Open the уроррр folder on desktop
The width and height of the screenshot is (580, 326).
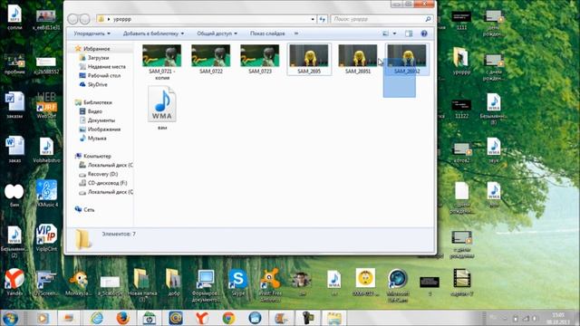[461, 61]
